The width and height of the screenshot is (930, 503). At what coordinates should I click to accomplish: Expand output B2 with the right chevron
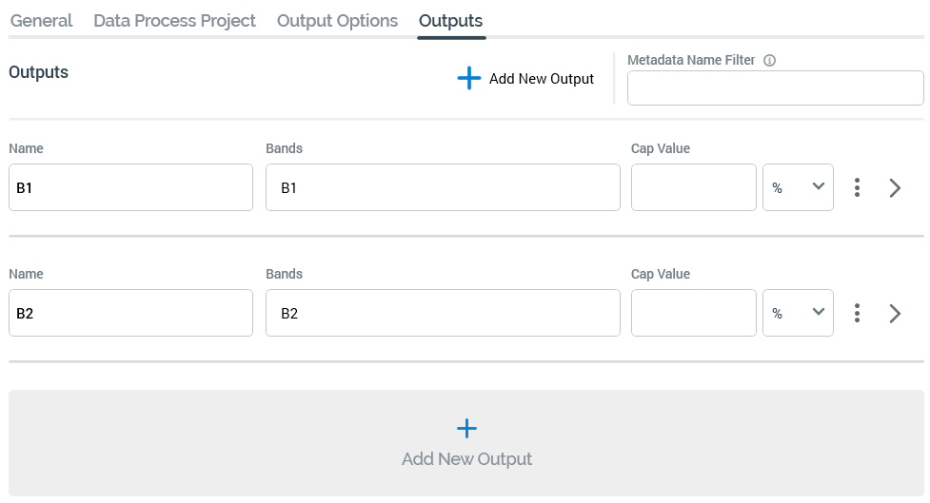tap(895, 313)
